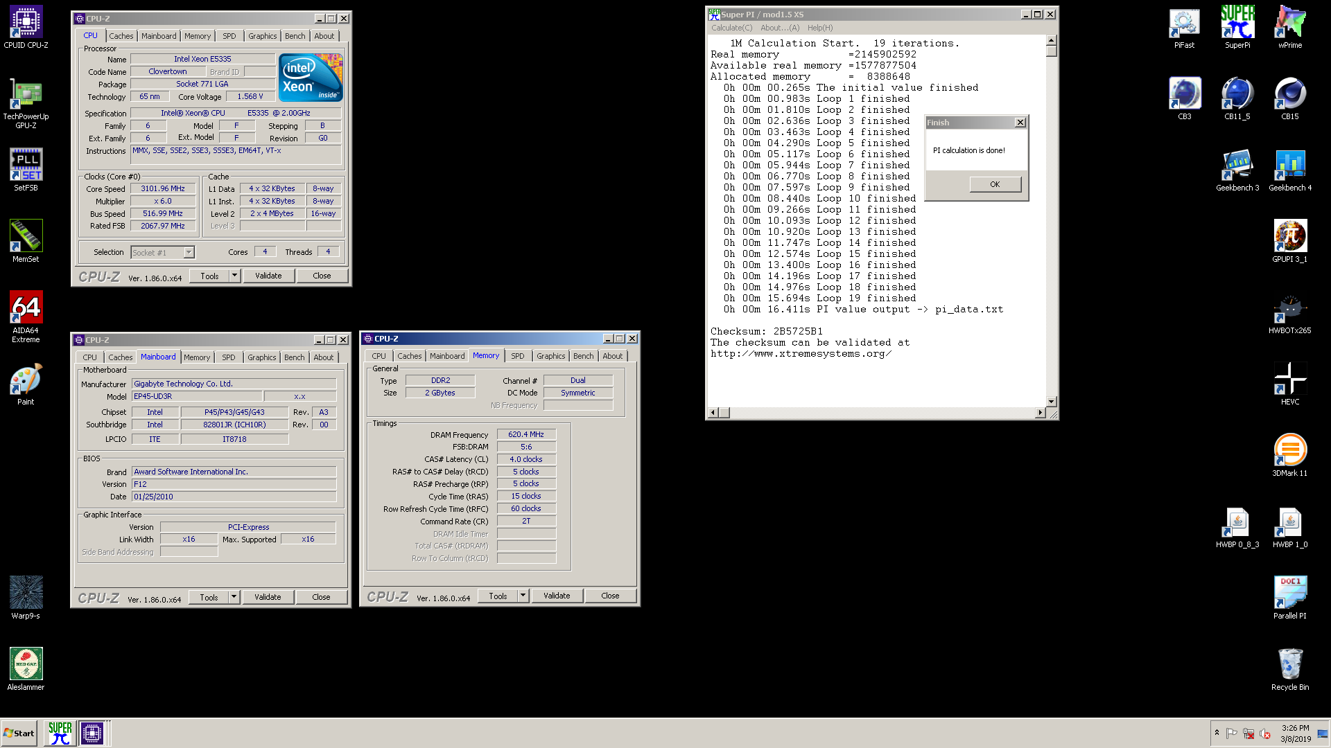Switch to Caches tab in top CPU-Z window
Screen dimensions: 1331x748
point(121,36)
